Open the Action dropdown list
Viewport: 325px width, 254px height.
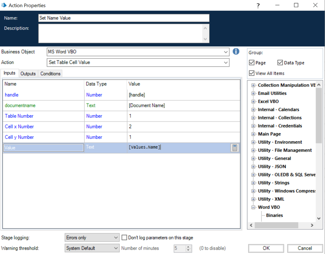click(x=226, y=62)
